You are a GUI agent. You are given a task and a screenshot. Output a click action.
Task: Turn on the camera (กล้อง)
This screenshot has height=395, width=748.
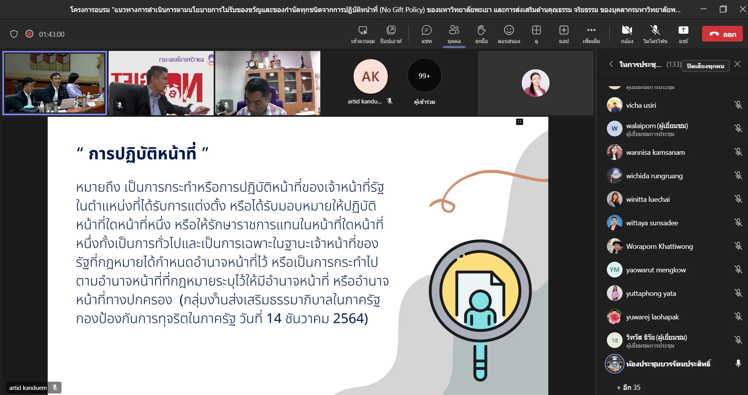(627, 34)
